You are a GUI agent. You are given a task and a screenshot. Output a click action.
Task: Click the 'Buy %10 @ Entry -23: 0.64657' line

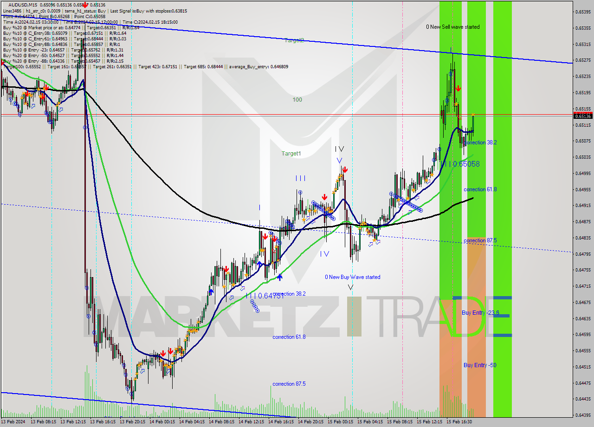point(63,50)
